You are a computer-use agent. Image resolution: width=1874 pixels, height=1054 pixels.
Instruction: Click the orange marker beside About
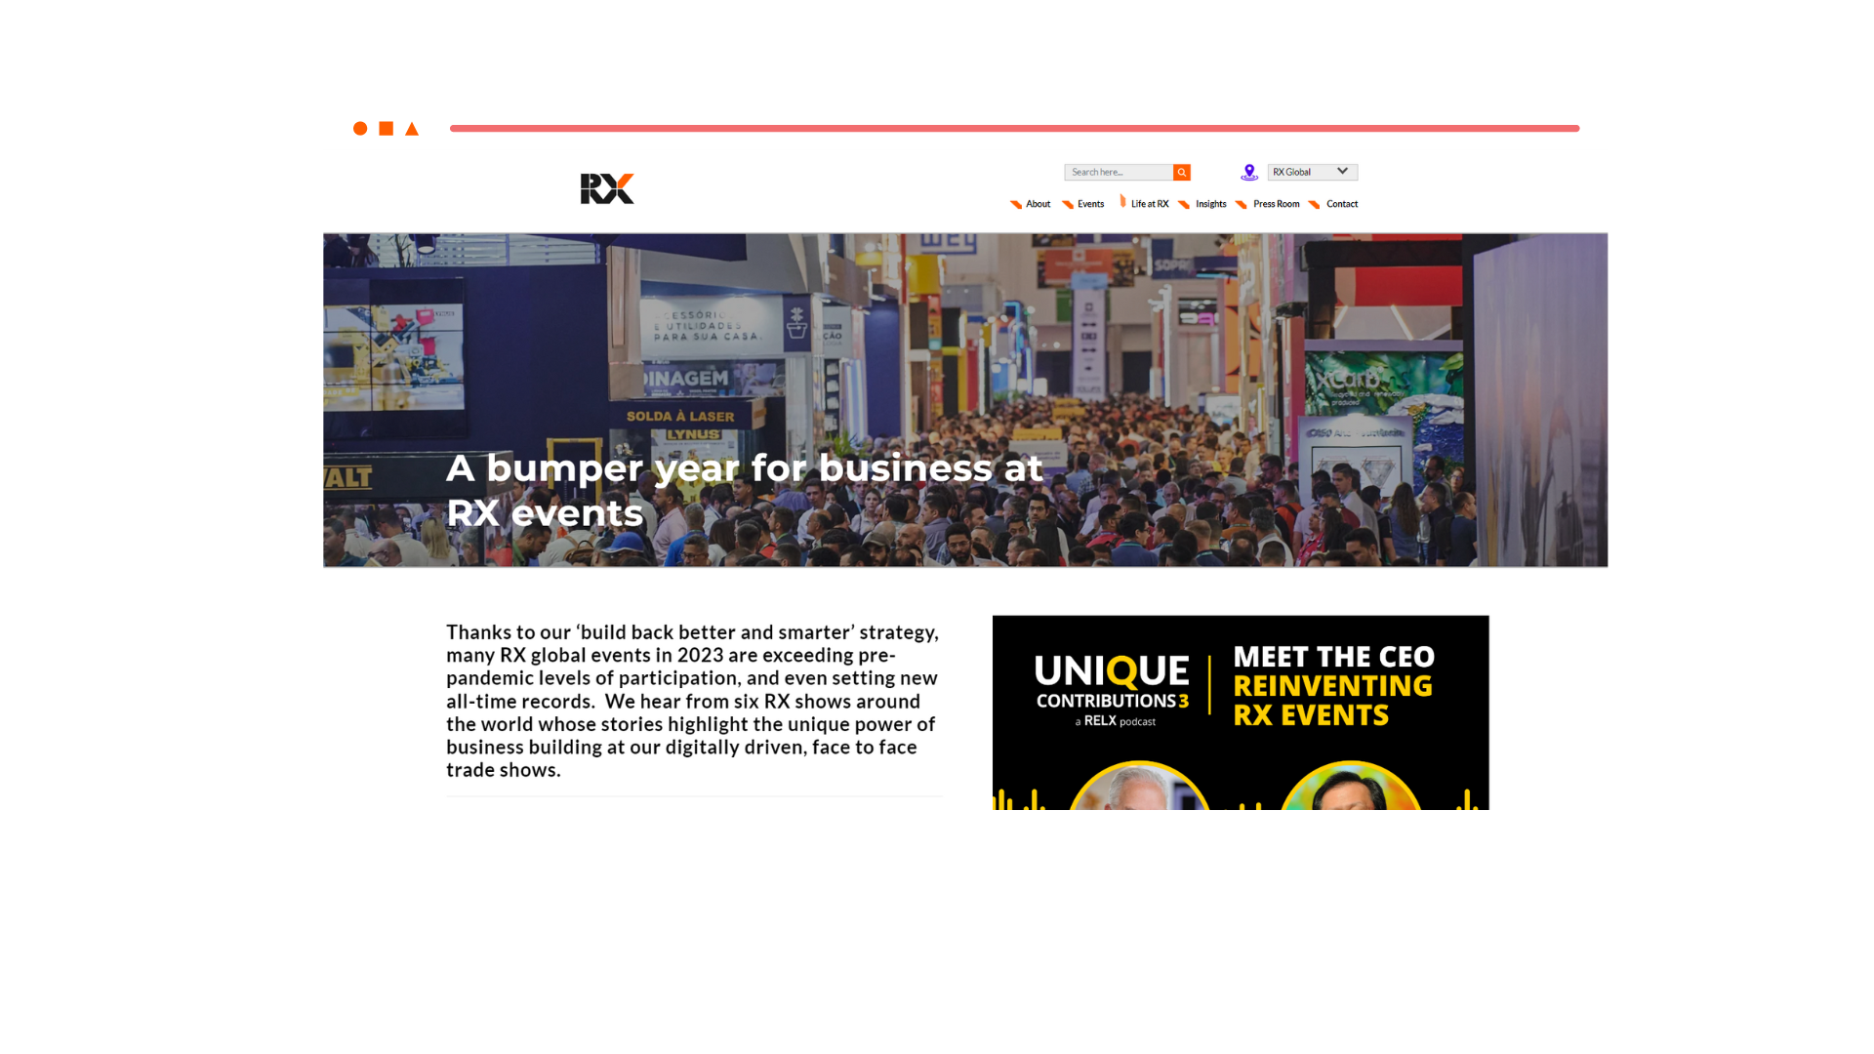point(1016,204)
